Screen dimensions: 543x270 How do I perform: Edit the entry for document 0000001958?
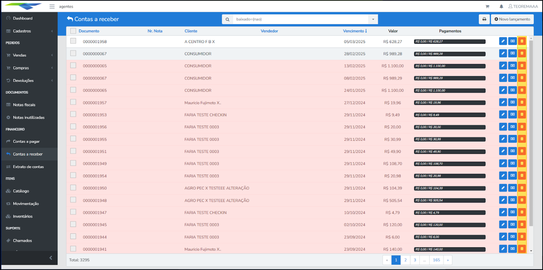coord(503,41)
